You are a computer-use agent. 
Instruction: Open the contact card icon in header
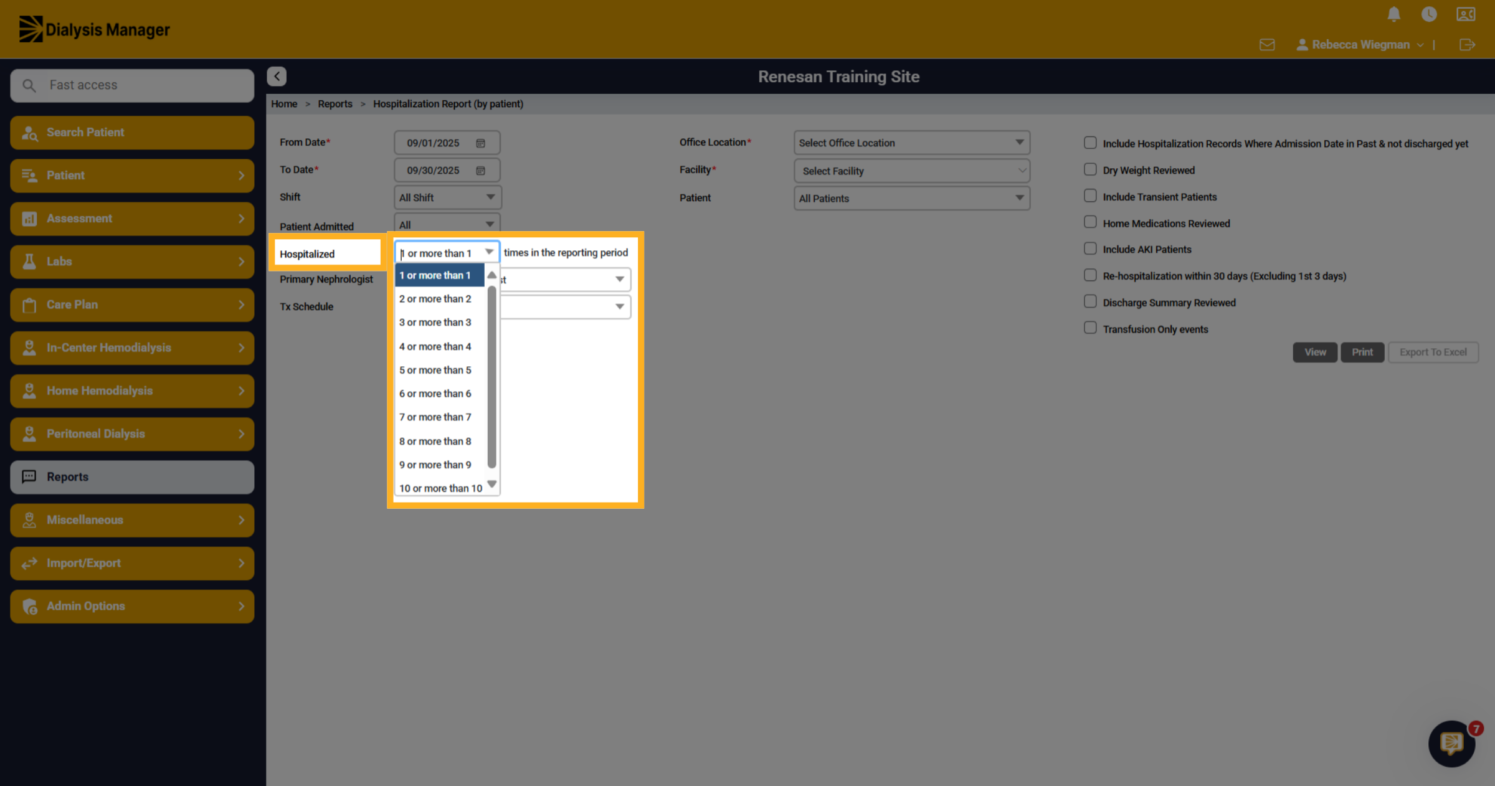1466,14
